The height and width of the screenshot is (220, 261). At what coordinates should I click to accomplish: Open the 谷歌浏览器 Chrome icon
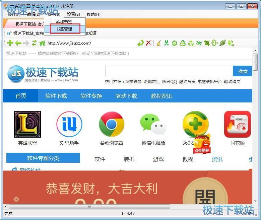click(x=111, y=124)
